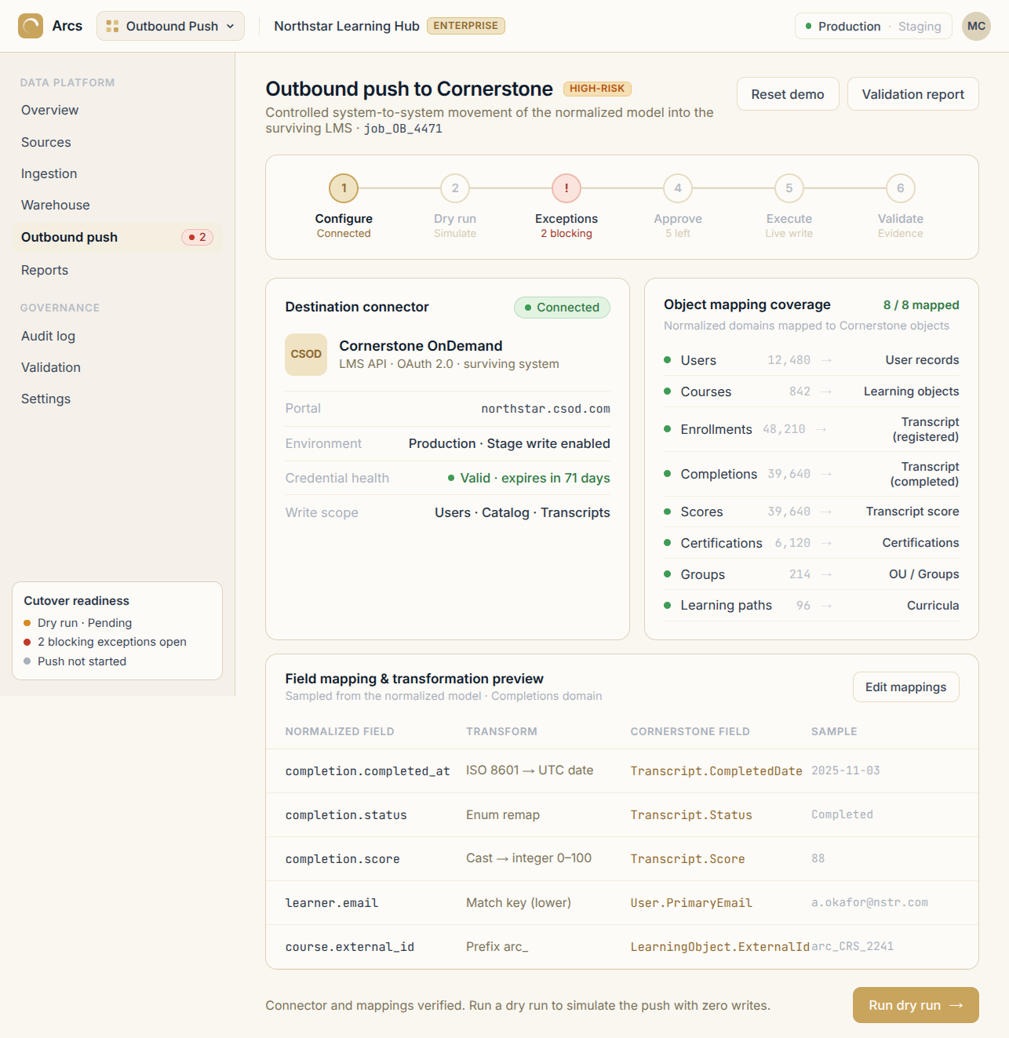Click Users · Catalog · Transcripts write scope
1009x1038 pixels.
click(x=523, y=512)
